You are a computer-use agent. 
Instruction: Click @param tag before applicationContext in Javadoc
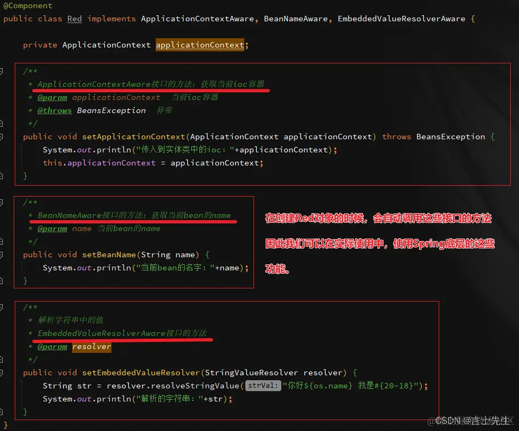(x=52, y=97)
